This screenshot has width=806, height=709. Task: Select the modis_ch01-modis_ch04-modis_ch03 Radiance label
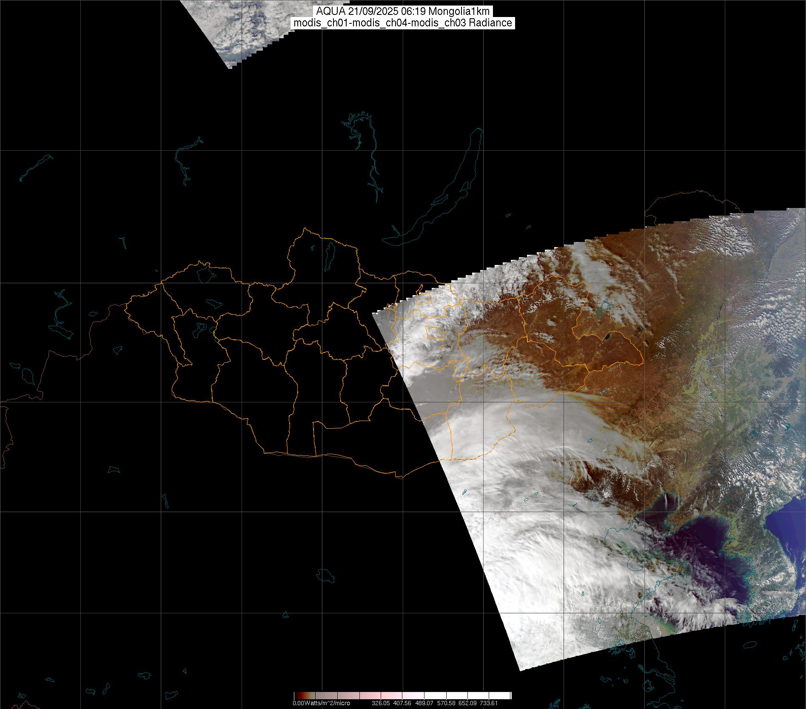click(403, 23)
